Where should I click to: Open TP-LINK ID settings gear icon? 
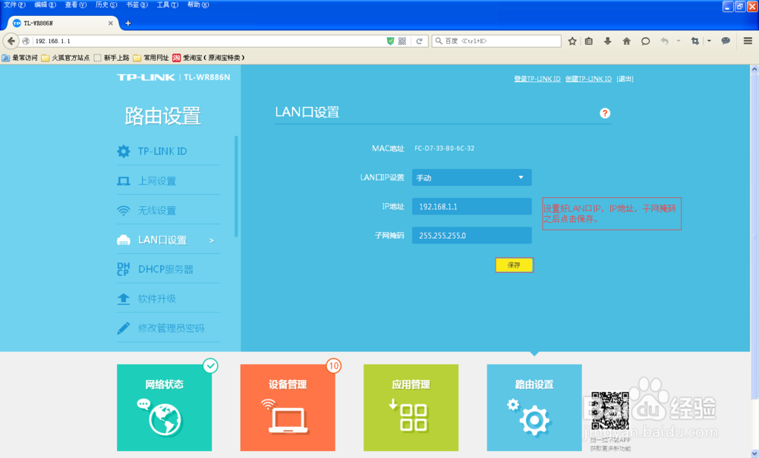click(x=124, y=152)
